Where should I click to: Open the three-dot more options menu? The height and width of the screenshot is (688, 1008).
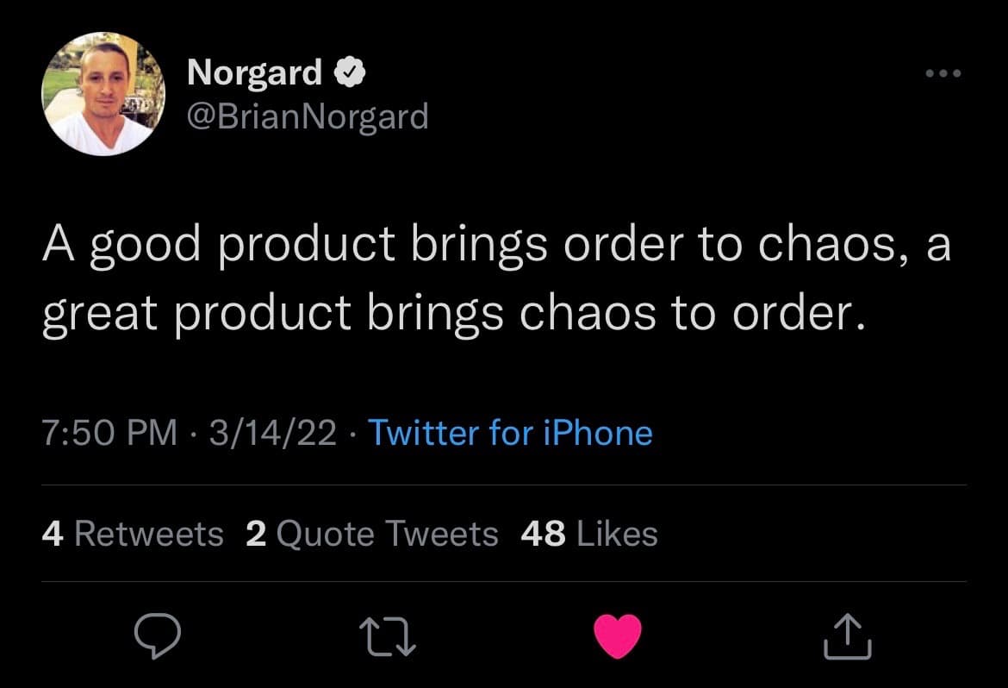point(943,74)
